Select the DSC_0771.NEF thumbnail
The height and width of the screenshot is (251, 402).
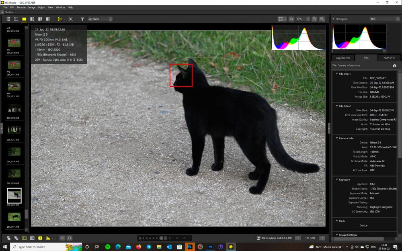coord(14,217)
